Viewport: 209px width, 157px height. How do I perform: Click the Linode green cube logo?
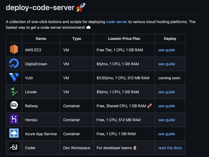[x=14, y=91]
